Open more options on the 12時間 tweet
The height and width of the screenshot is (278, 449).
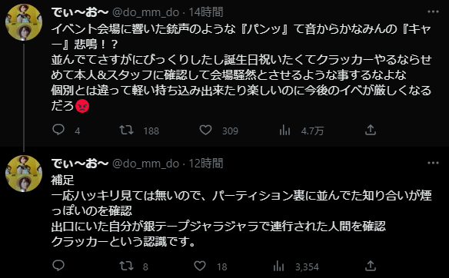(433, 163)
